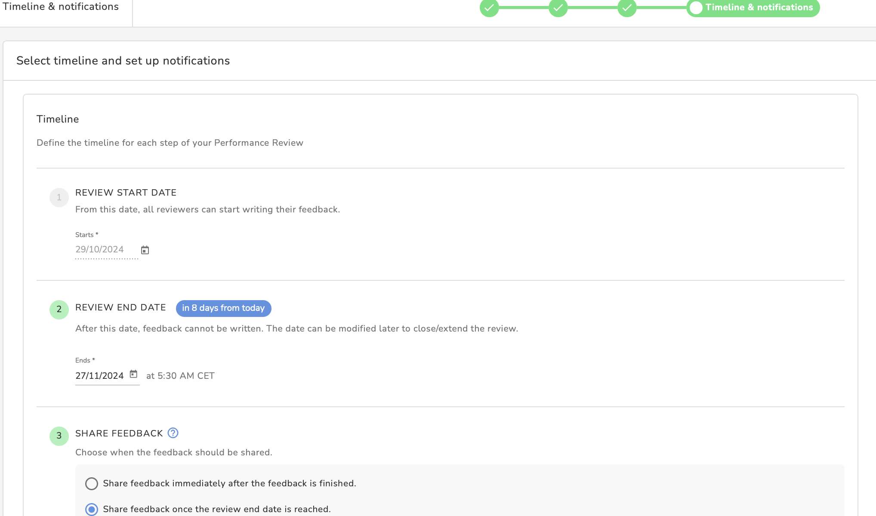876x516 pixels.
Task: Open the Starts date calendar picker icon
Action: click(145, 250)
